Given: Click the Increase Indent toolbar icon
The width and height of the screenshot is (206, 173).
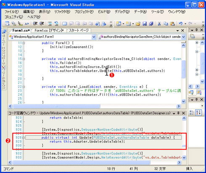Looking at the screenshot, I should pos(42,24).
